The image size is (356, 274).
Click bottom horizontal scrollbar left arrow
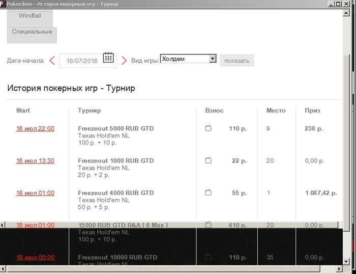point(3,269)
